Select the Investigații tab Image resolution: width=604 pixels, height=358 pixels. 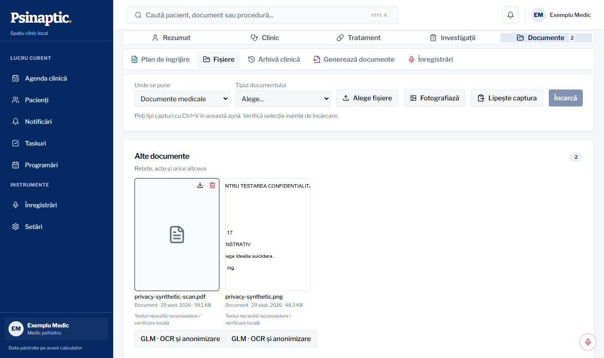tap(453, 38)
